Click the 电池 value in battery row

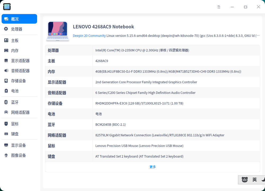(x=99, y=114)
